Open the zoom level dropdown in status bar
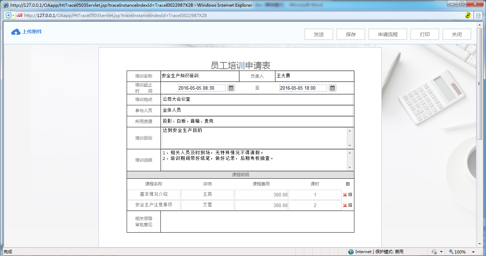The height and width of the screenshot is (256, 486). pyautogui.click(x=474, y=251)
